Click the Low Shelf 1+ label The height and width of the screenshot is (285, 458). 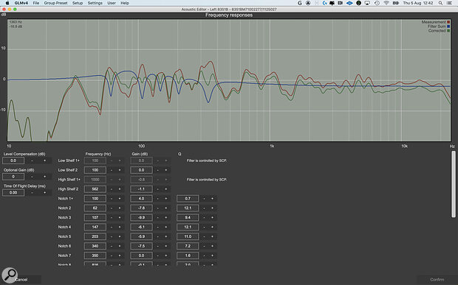[69, 161]
